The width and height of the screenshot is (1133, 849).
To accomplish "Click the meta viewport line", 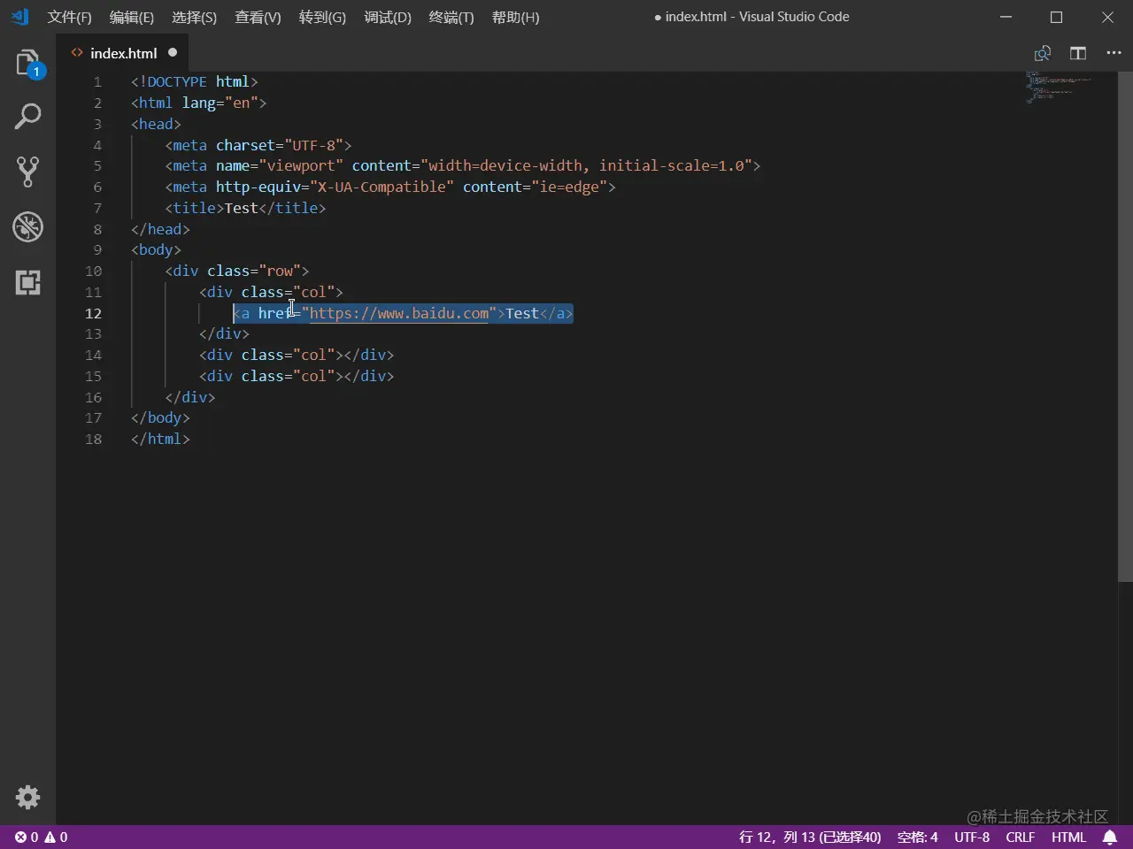I will point(462,165).
